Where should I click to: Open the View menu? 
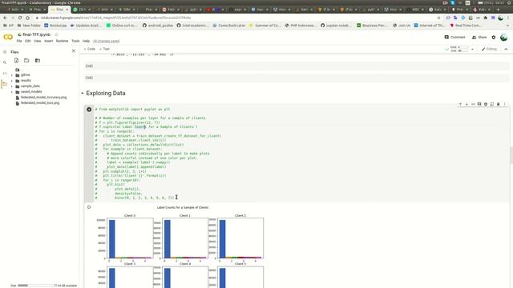point(38,41)
